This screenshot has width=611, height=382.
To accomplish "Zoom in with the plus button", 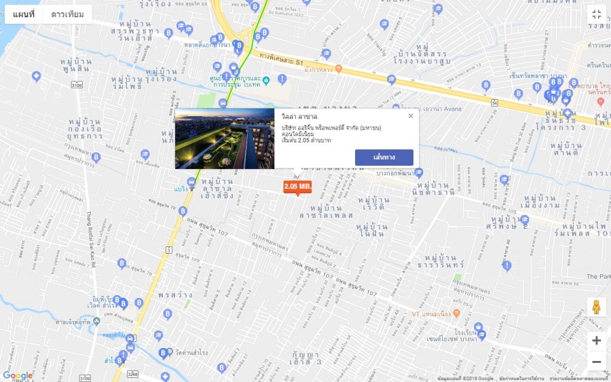I will [597, 341].
